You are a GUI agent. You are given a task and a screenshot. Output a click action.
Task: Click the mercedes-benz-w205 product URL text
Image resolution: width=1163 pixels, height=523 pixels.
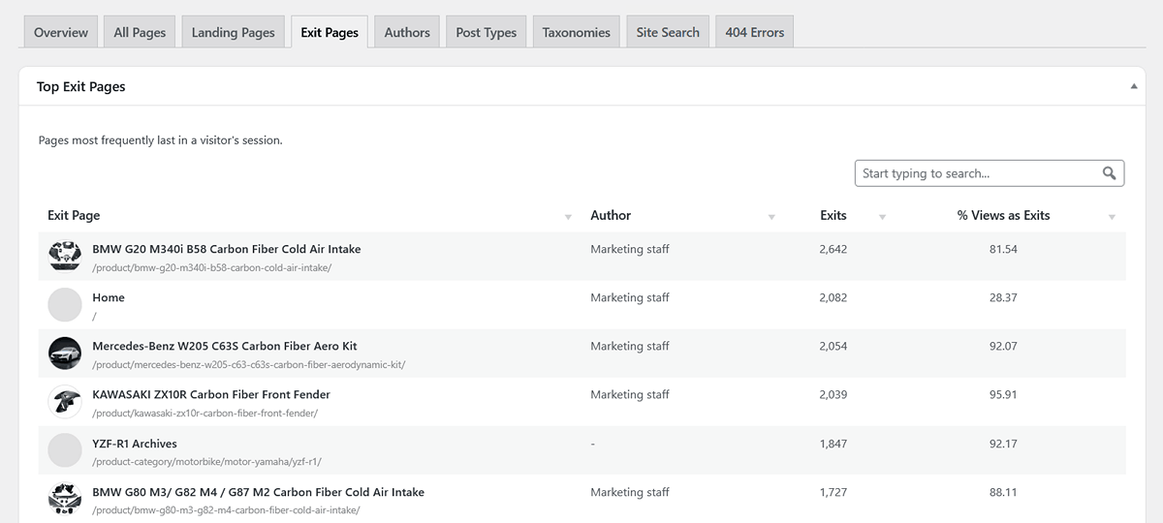[x=249, y=365]
